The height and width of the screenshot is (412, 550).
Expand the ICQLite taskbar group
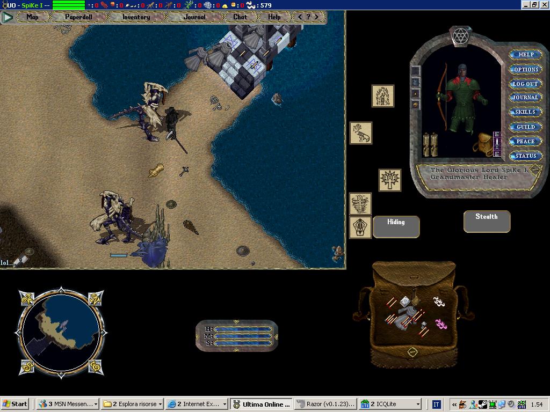(x=390, y=404)
